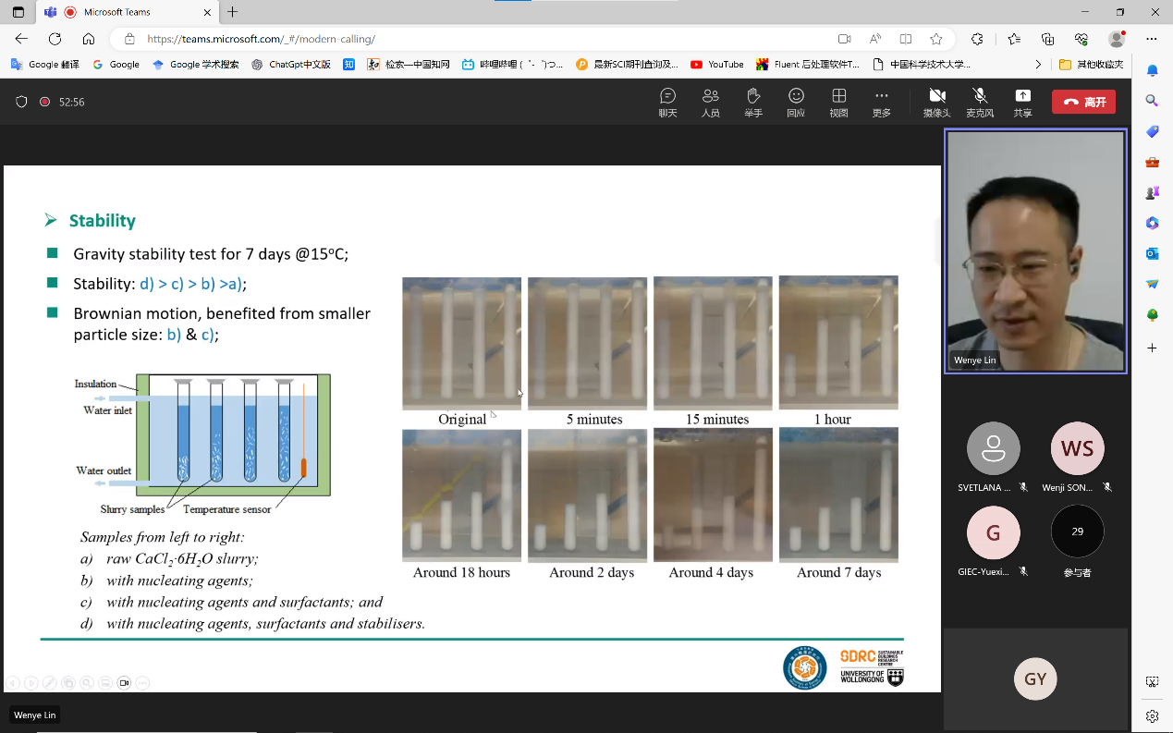This screenshot has width=1173, height=733.
Task: Turn on the camera (摄像头)
Action: 936,102
